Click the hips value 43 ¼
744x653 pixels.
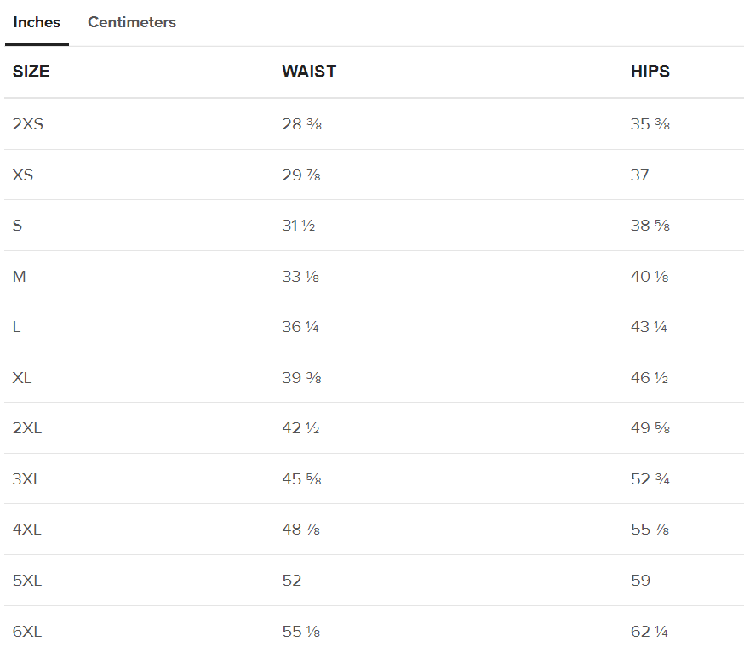click(x=650, y=327)
